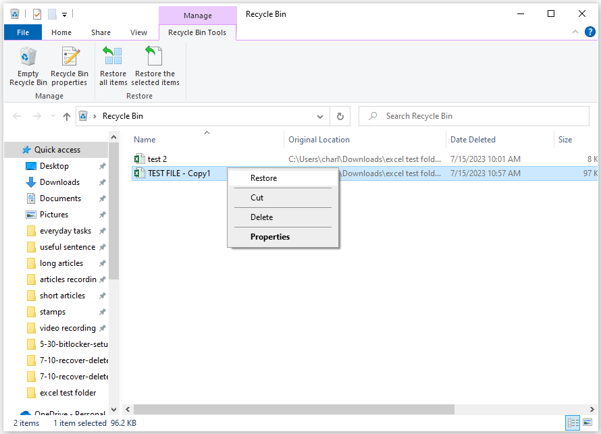Open the Help question mark icon
601x434 pixels.
[590, 32]
